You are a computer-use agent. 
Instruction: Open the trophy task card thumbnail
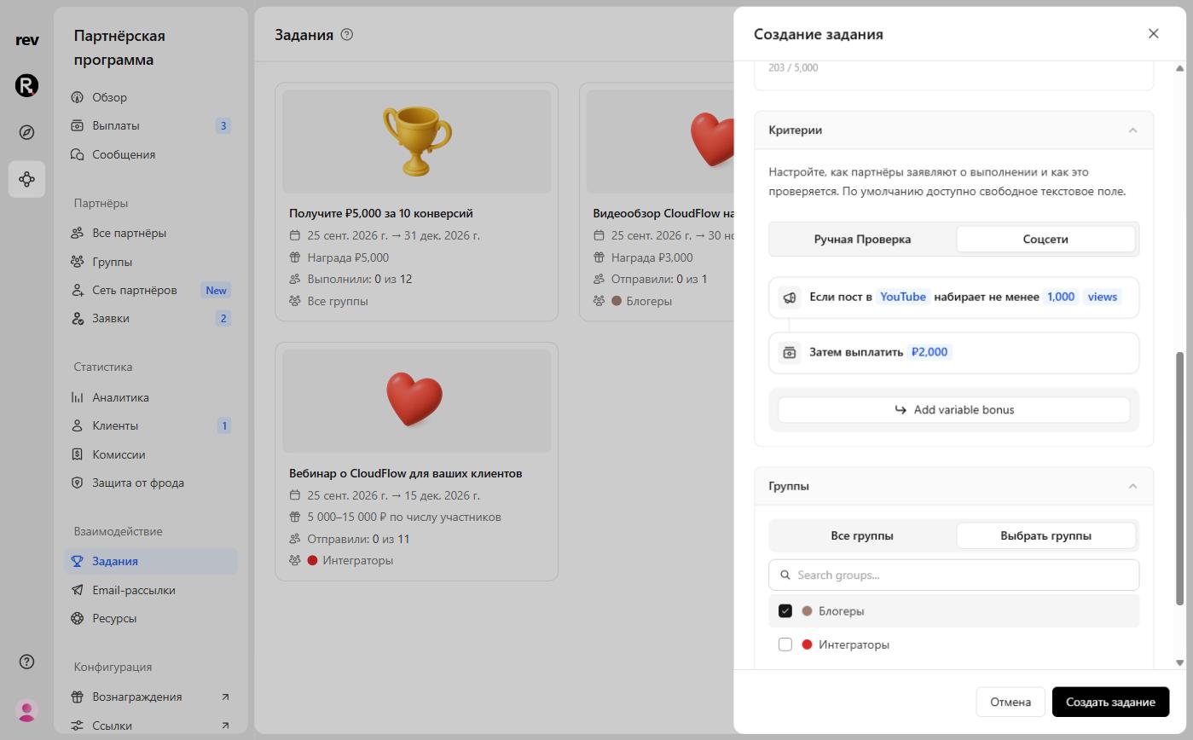click(416, 142)
